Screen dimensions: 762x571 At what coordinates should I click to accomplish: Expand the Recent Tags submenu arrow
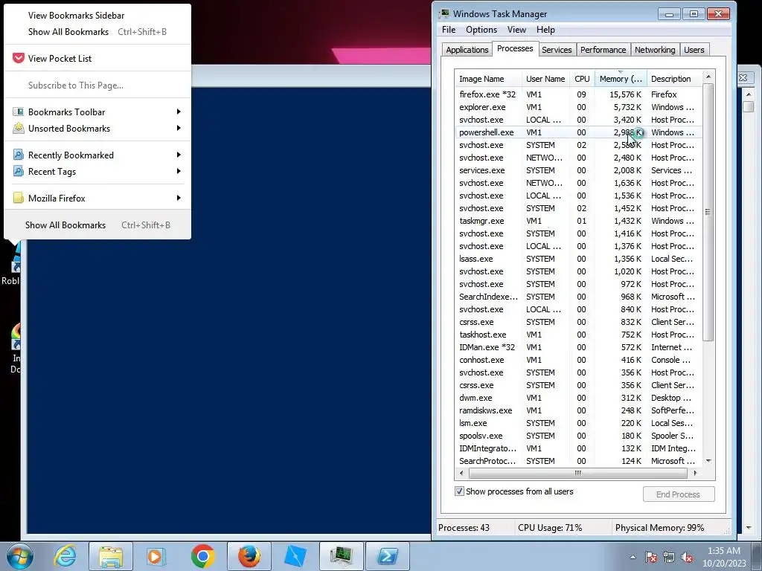click(x=179, y=172)
